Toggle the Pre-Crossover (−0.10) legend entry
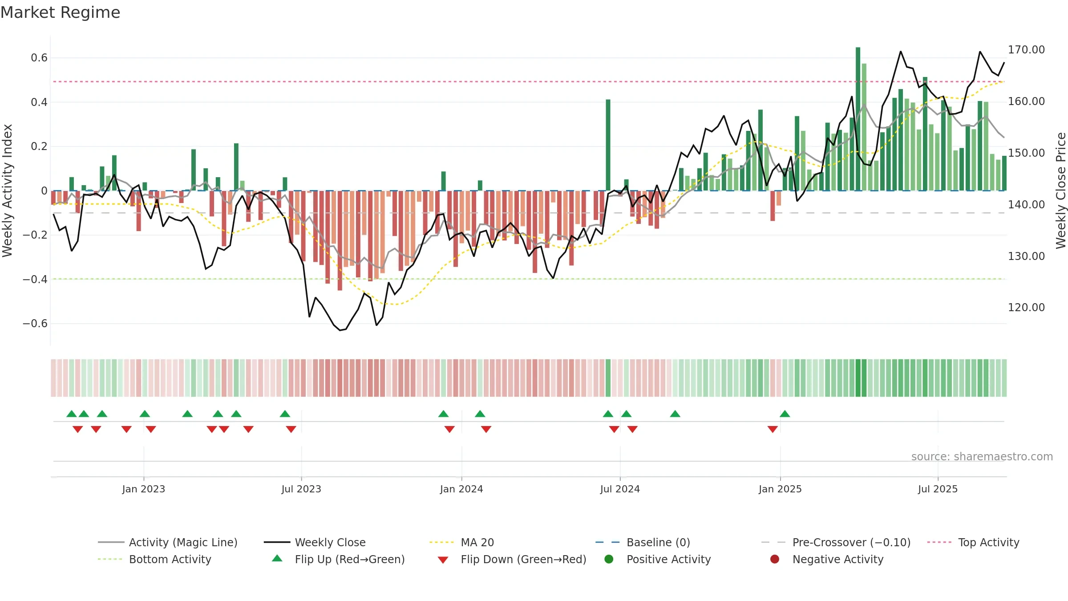 click(x=836, y=542)
